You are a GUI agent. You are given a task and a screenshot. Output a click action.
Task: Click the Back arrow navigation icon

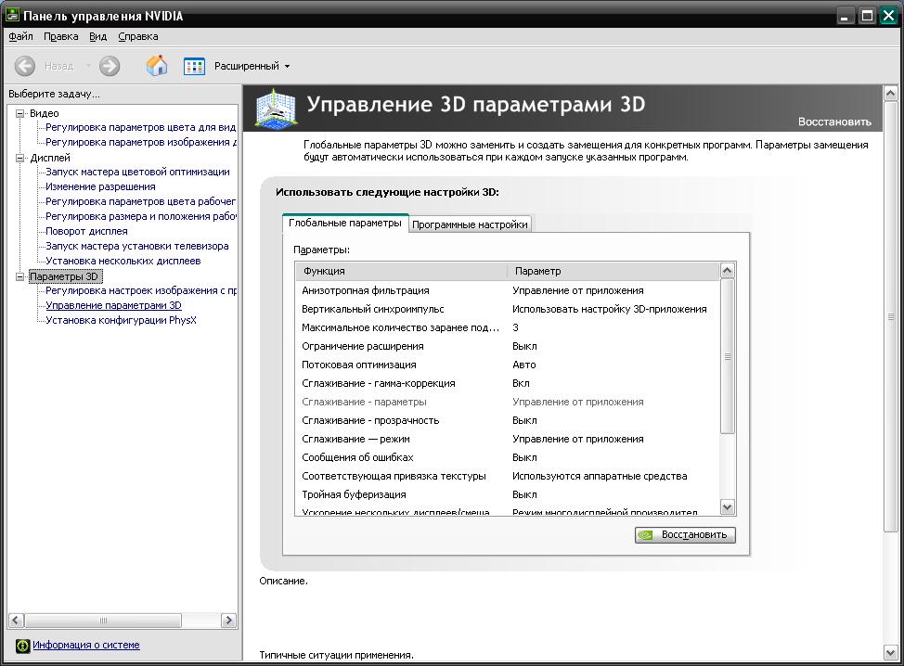pyautogui.click(x=25, y=66)
